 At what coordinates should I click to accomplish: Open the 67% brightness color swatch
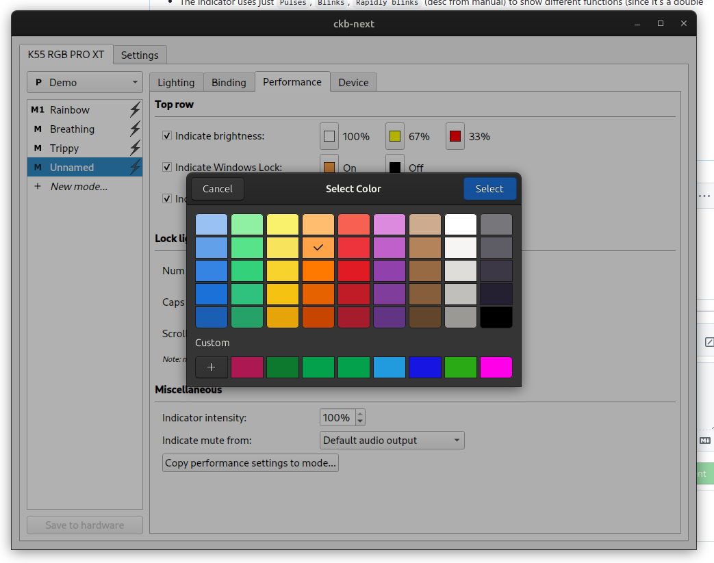point(395,136)
